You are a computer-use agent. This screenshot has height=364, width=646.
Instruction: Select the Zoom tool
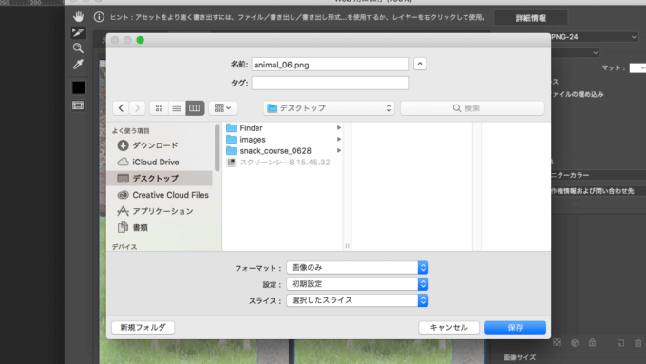pos(78,48)
